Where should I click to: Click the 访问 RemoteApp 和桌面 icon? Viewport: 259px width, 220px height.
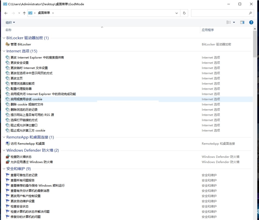click(x=8, y=144)
